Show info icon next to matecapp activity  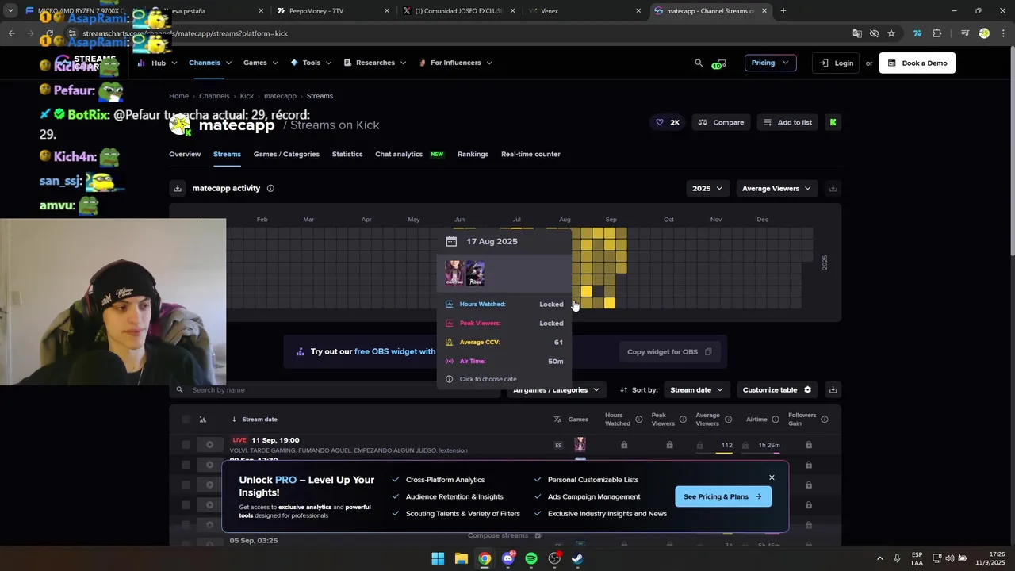point(270,188)
